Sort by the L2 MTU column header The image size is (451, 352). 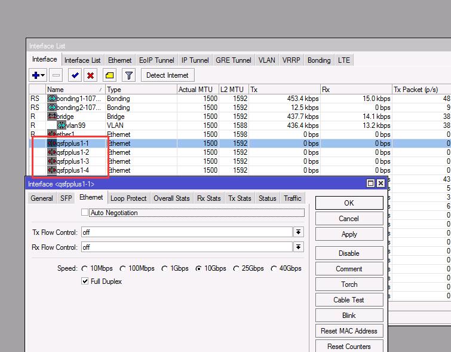click(234, 90)
